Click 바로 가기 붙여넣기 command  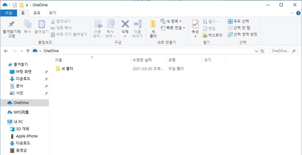coord(69,34)
